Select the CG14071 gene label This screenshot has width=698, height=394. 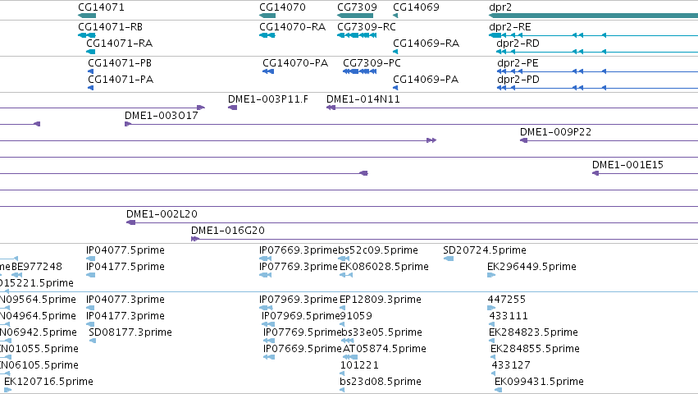(101, 7)
